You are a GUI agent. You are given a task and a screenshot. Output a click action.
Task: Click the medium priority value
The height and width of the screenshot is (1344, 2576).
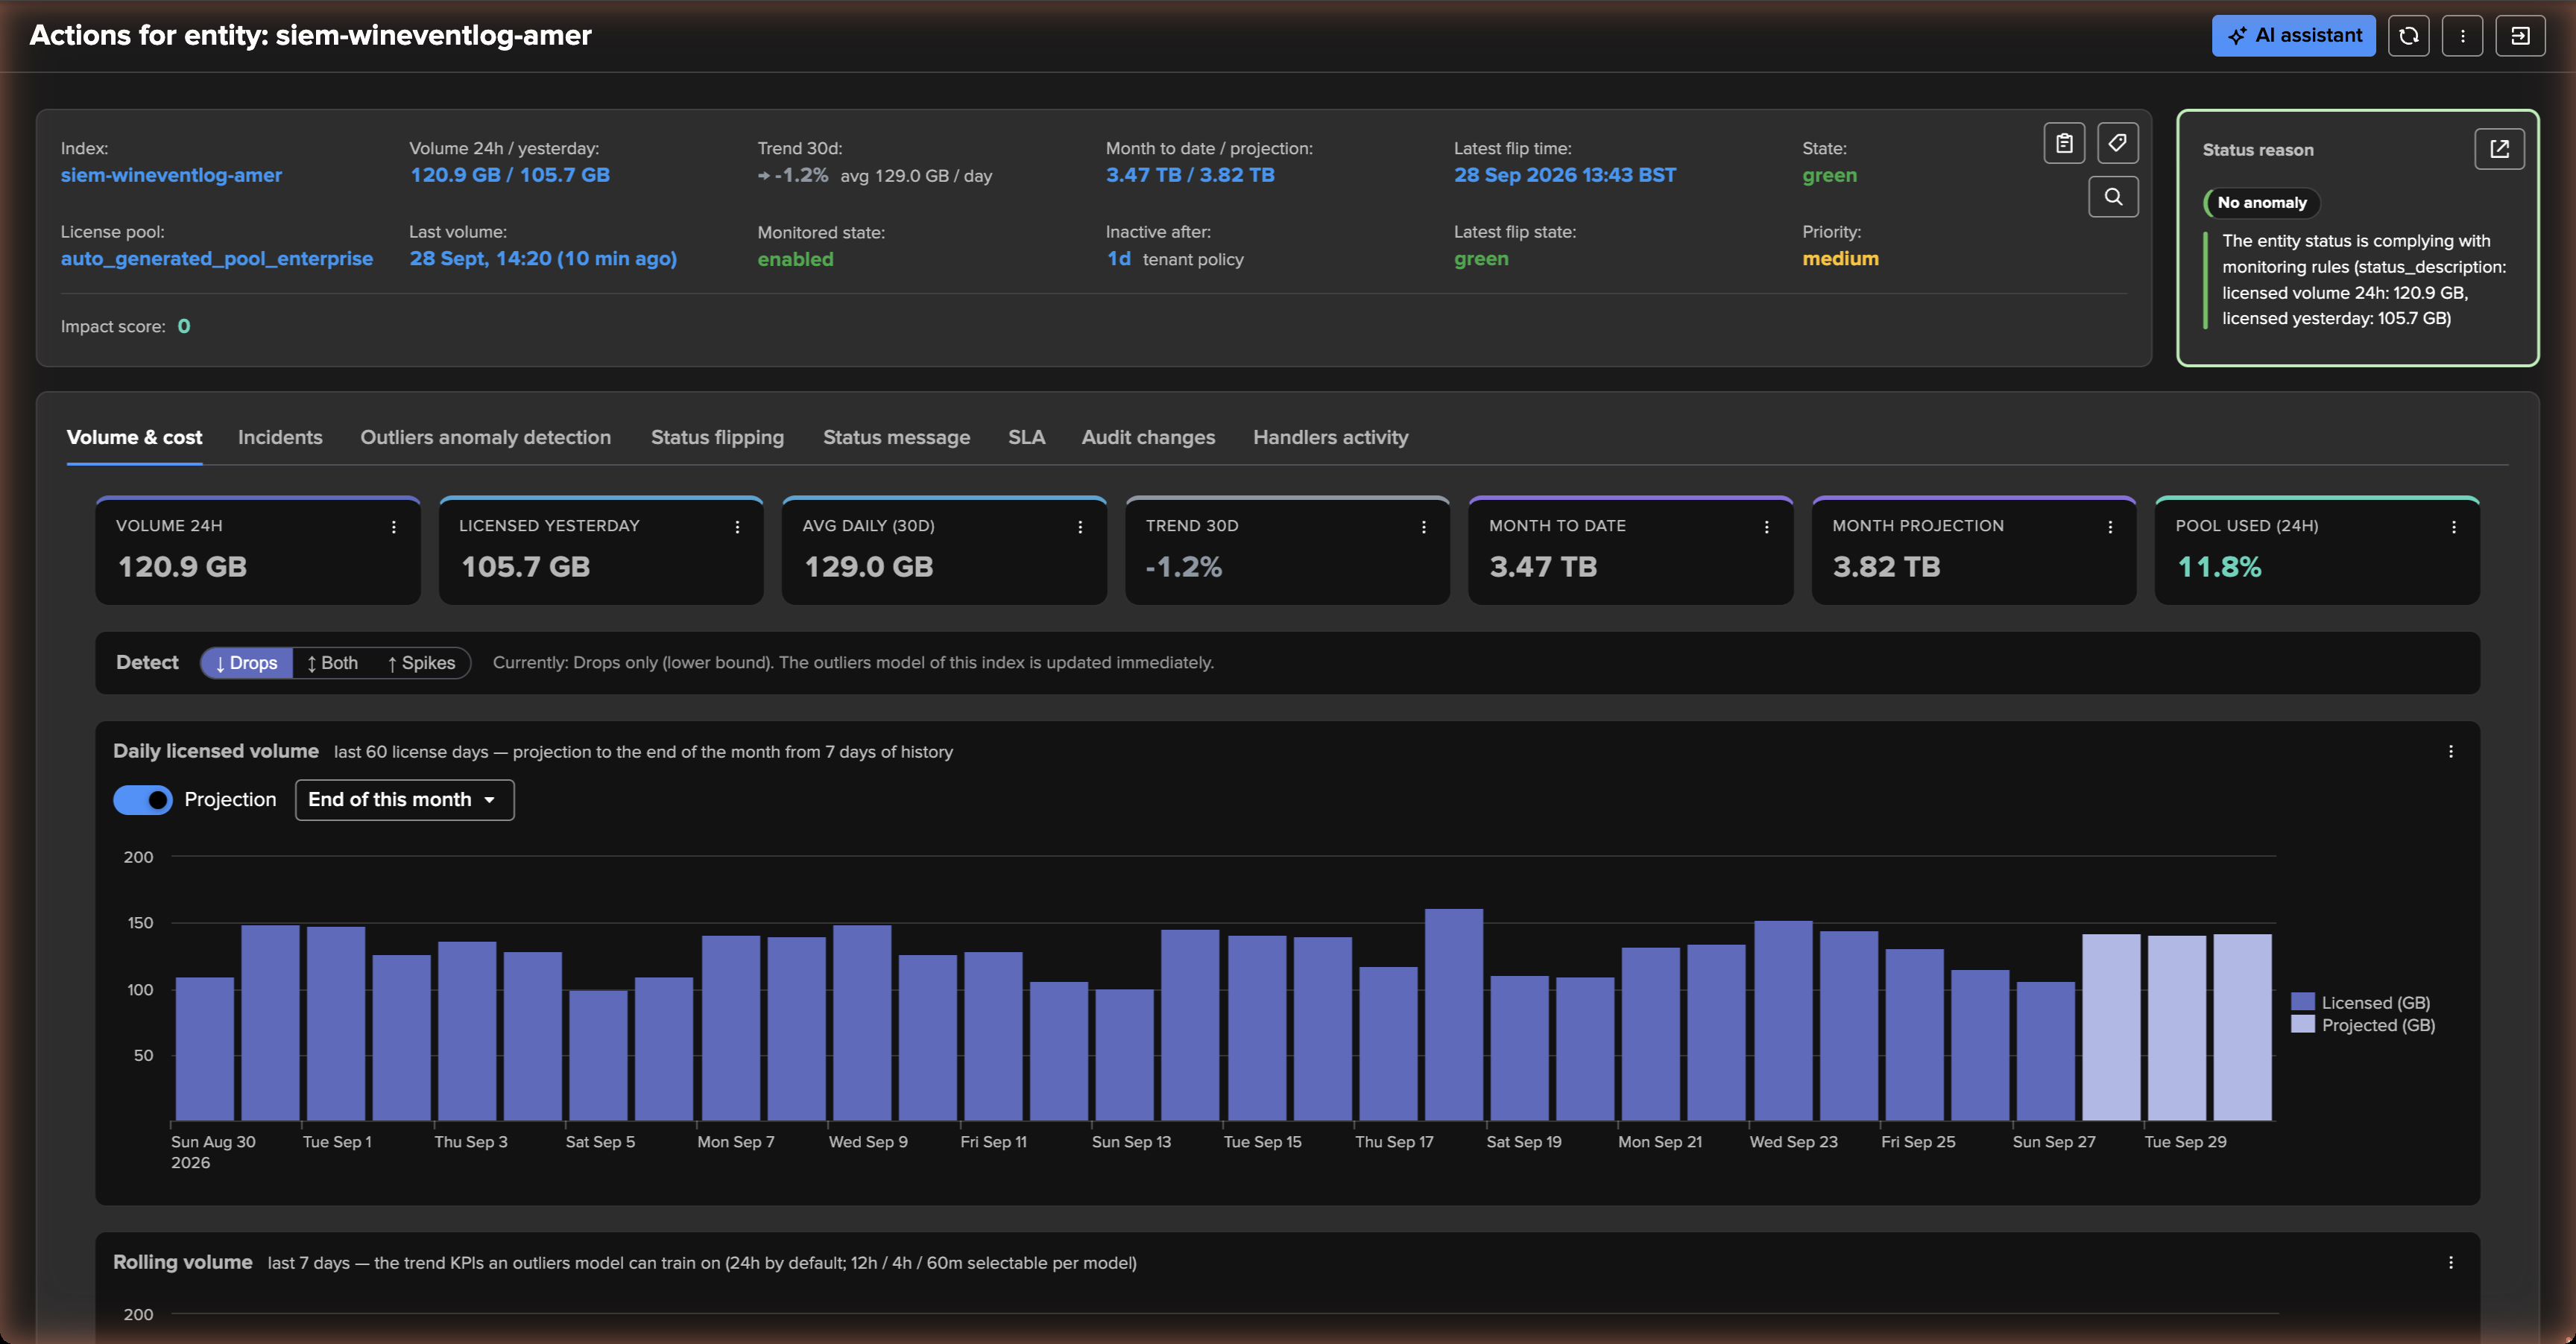click(1840, 259)
